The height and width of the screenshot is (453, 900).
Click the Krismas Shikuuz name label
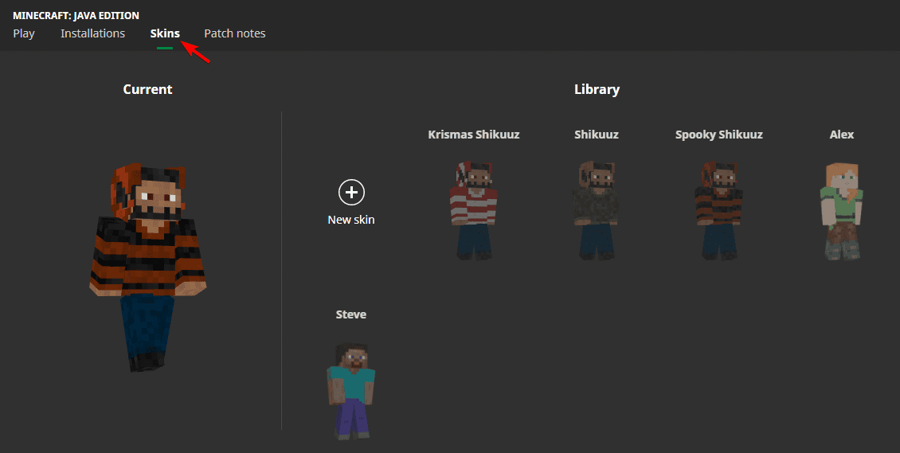[474, 135]
